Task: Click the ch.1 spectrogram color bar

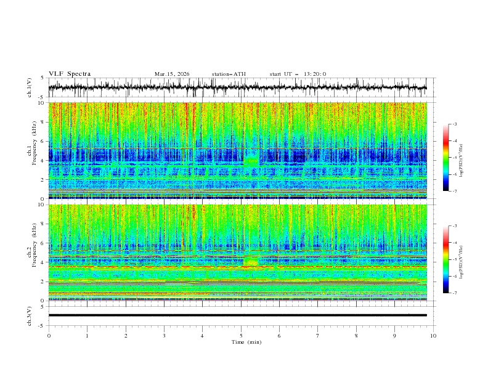Action: (445, 157)
